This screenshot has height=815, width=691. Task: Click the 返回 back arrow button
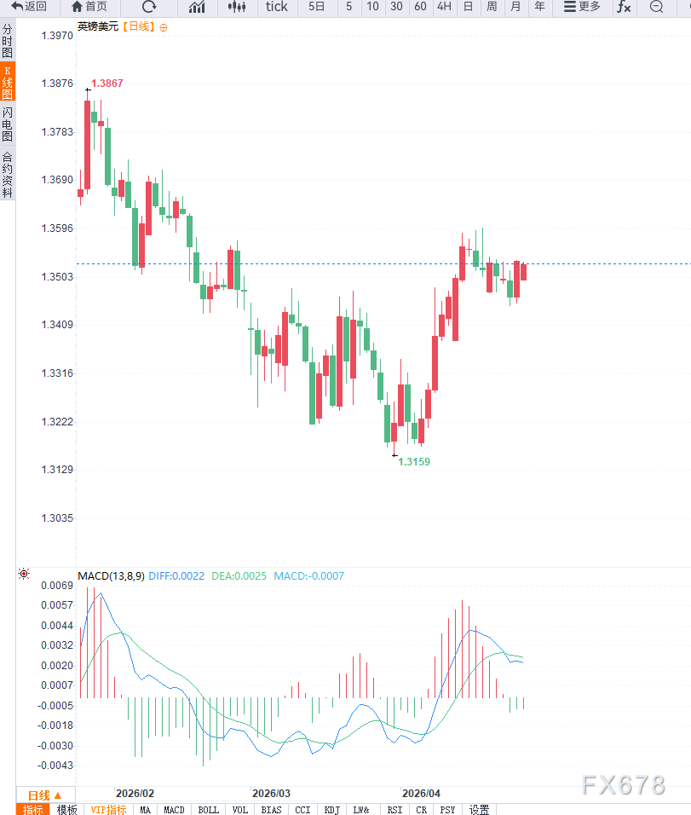pyautogui.click(x=29, y=7)
